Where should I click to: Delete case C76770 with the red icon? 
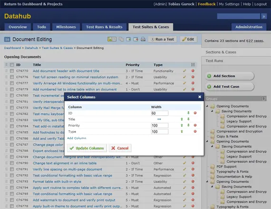(x=193, y=71)
